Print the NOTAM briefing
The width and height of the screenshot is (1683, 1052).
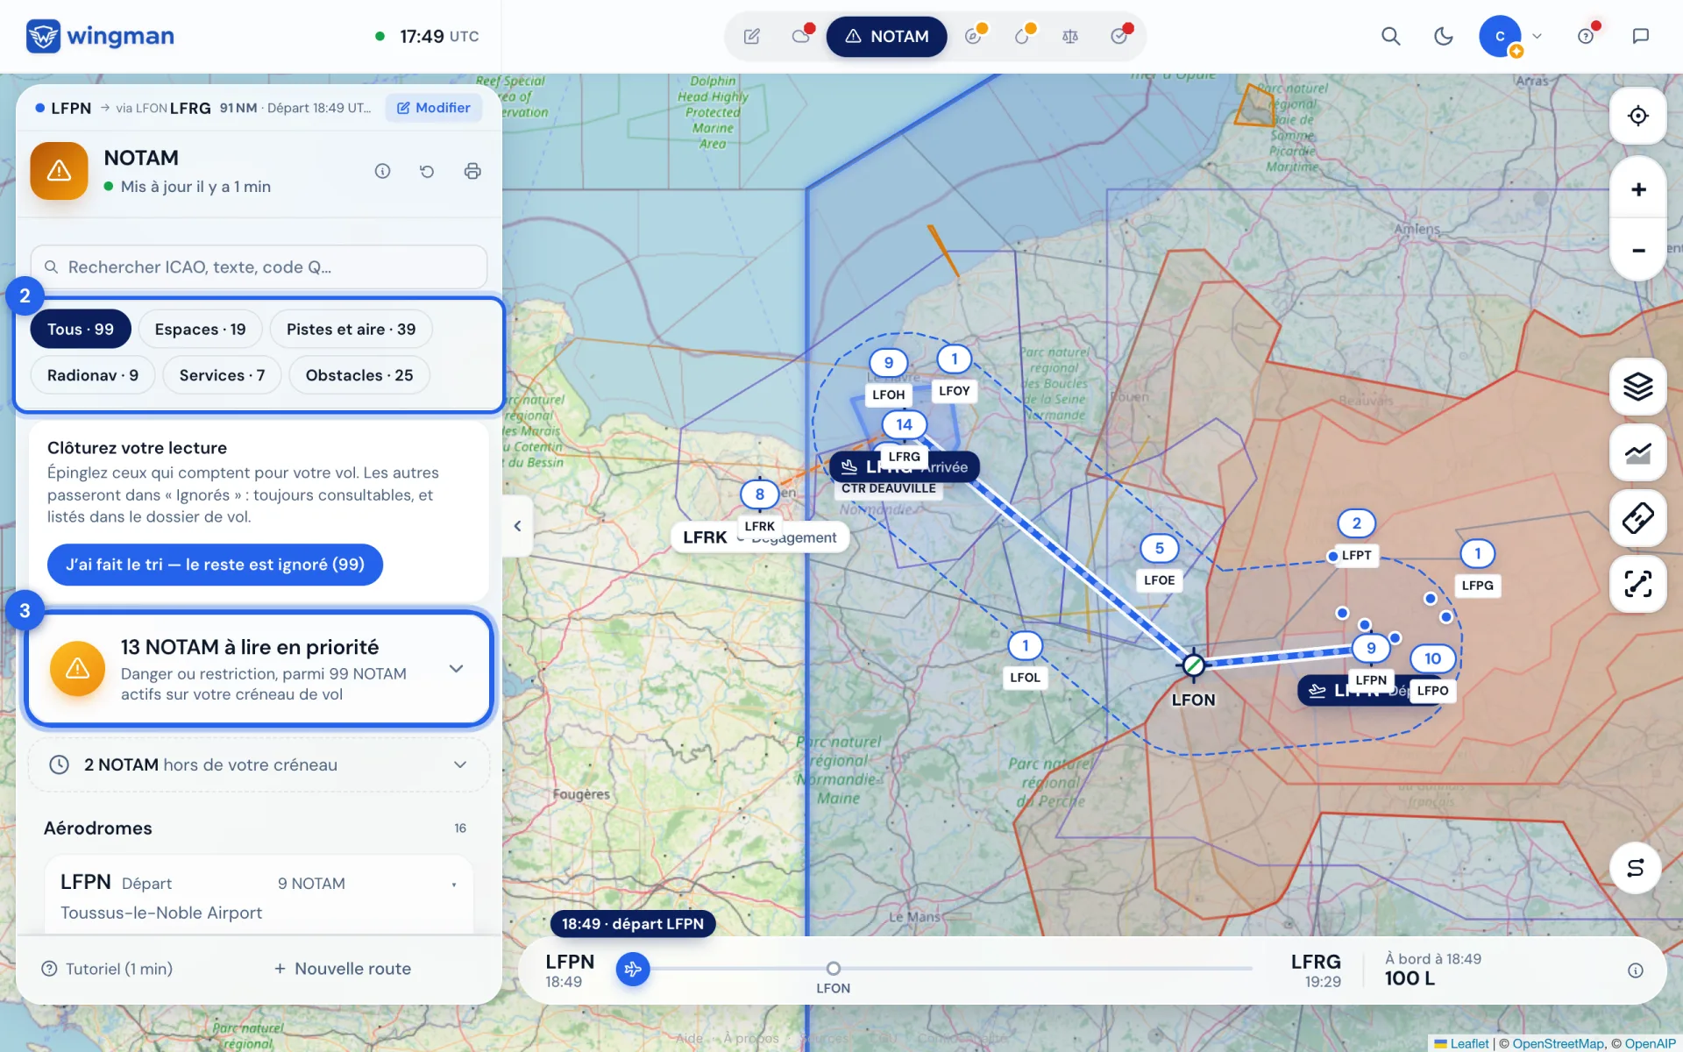coord(472,171)
